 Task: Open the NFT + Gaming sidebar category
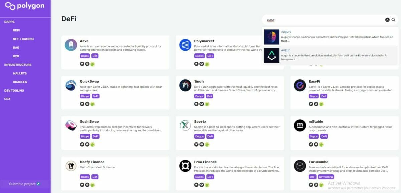point(23,39)
